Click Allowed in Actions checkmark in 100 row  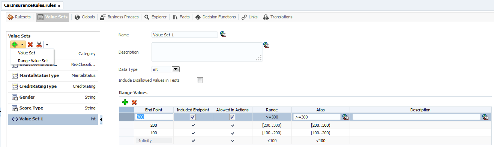[233, 133]
